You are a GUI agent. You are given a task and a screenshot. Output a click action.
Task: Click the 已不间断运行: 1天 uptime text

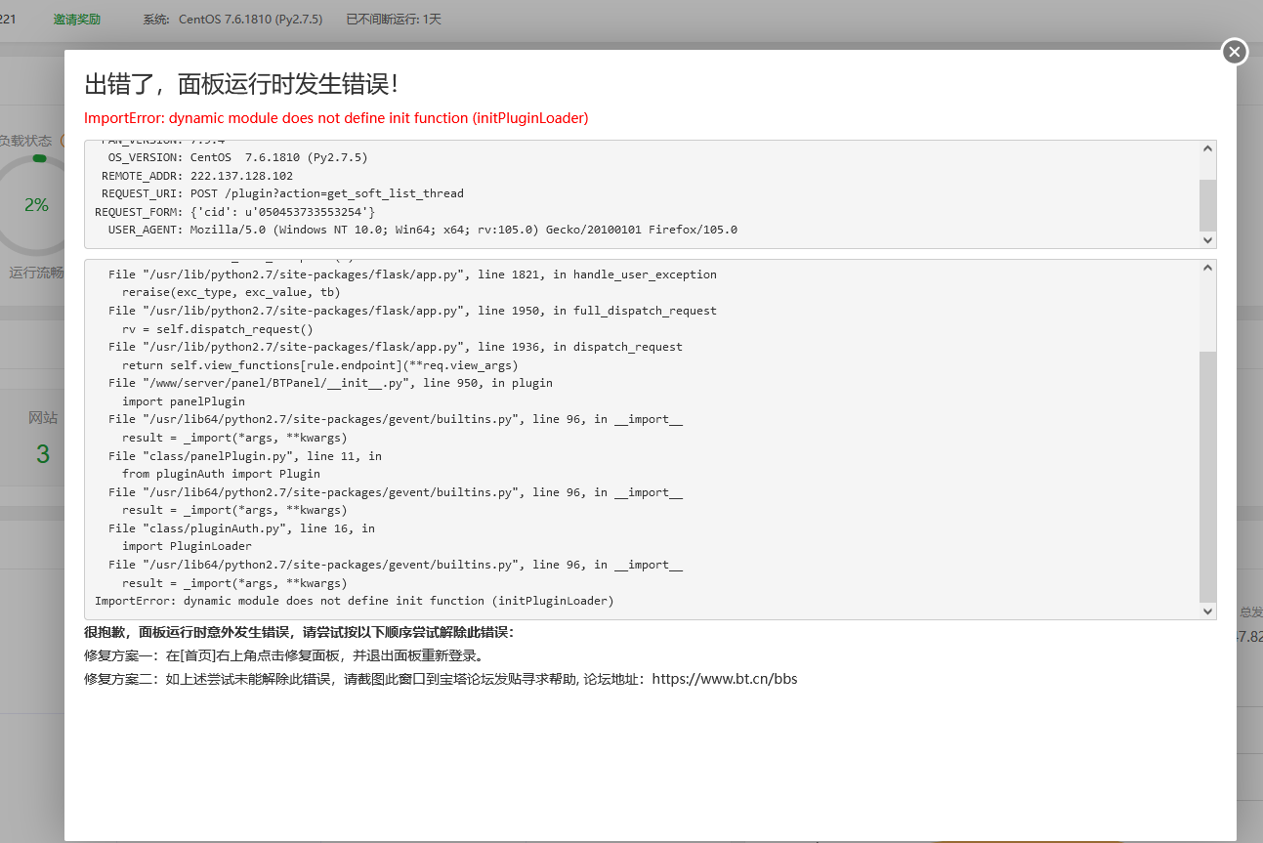coord(394,20)
